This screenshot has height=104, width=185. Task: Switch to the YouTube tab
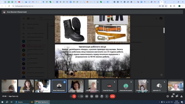19,2
